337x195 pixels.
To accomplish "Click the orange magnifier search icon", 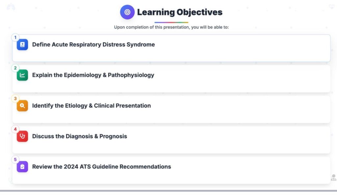I will pos(22,106).
